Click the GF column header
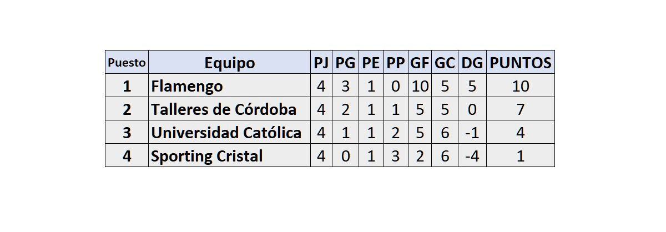This screenshot has height=232, width=666. [x=420, y=63]
